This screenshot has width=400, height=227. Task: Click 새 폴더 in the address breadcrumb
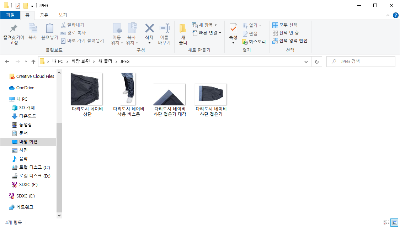(105, 62)
